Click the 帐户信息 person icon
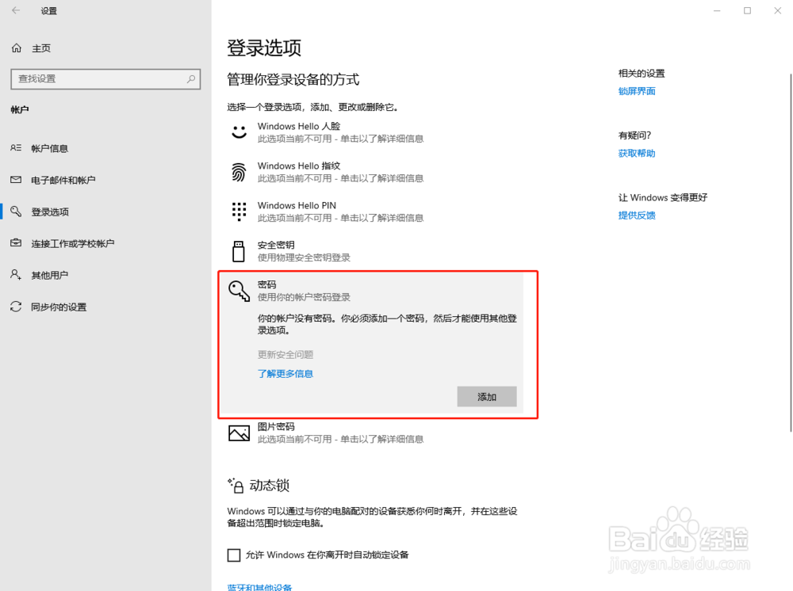This screenshot has width=793, height=591. coord(16,147)
